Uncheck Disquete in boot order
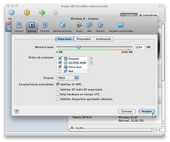170x142 pixels. click(x=60, y=58)
